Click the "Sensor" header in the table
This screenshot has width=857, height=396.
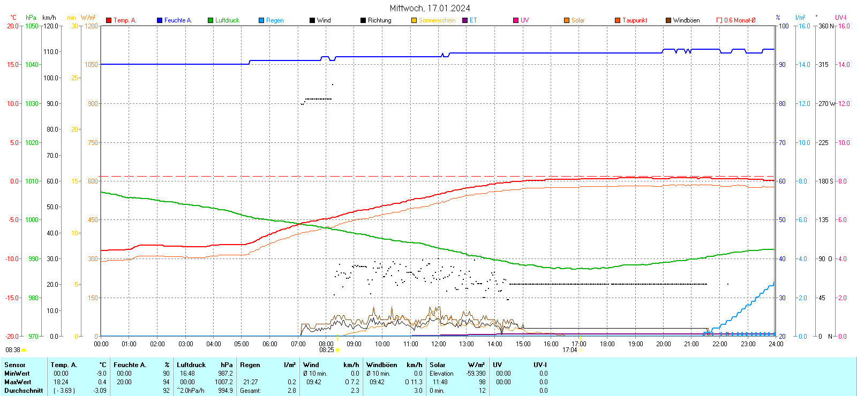[15, 365]
